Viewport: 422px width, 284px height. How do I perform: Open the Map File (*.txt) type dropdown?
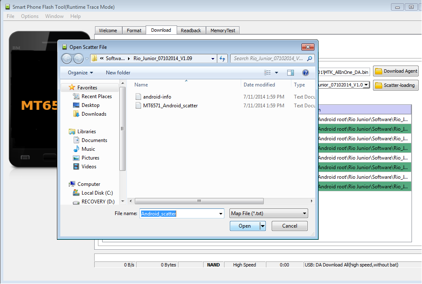pos(268,213)
